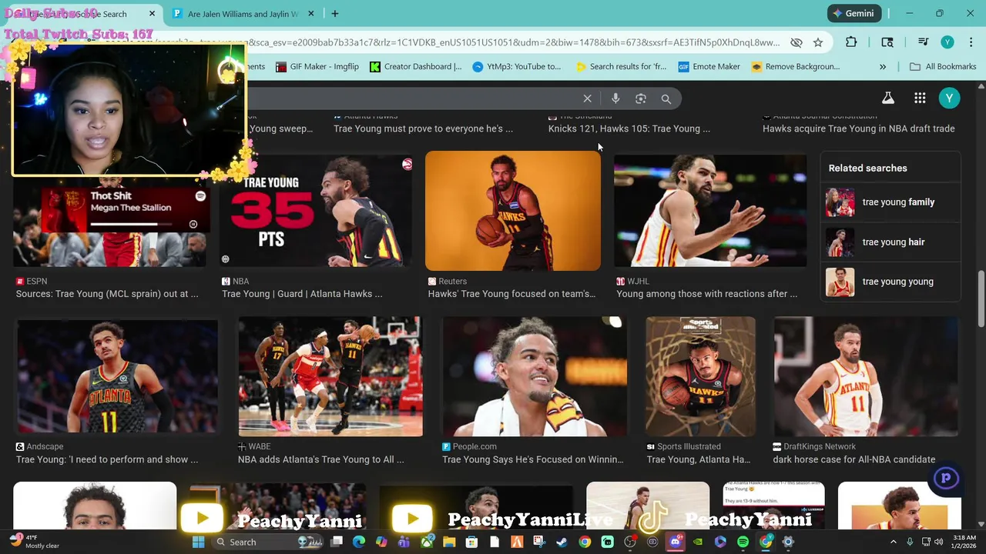Screen dimensions: 986x554
Task: Open Discord from taskbar
Action: pos(675,542)
